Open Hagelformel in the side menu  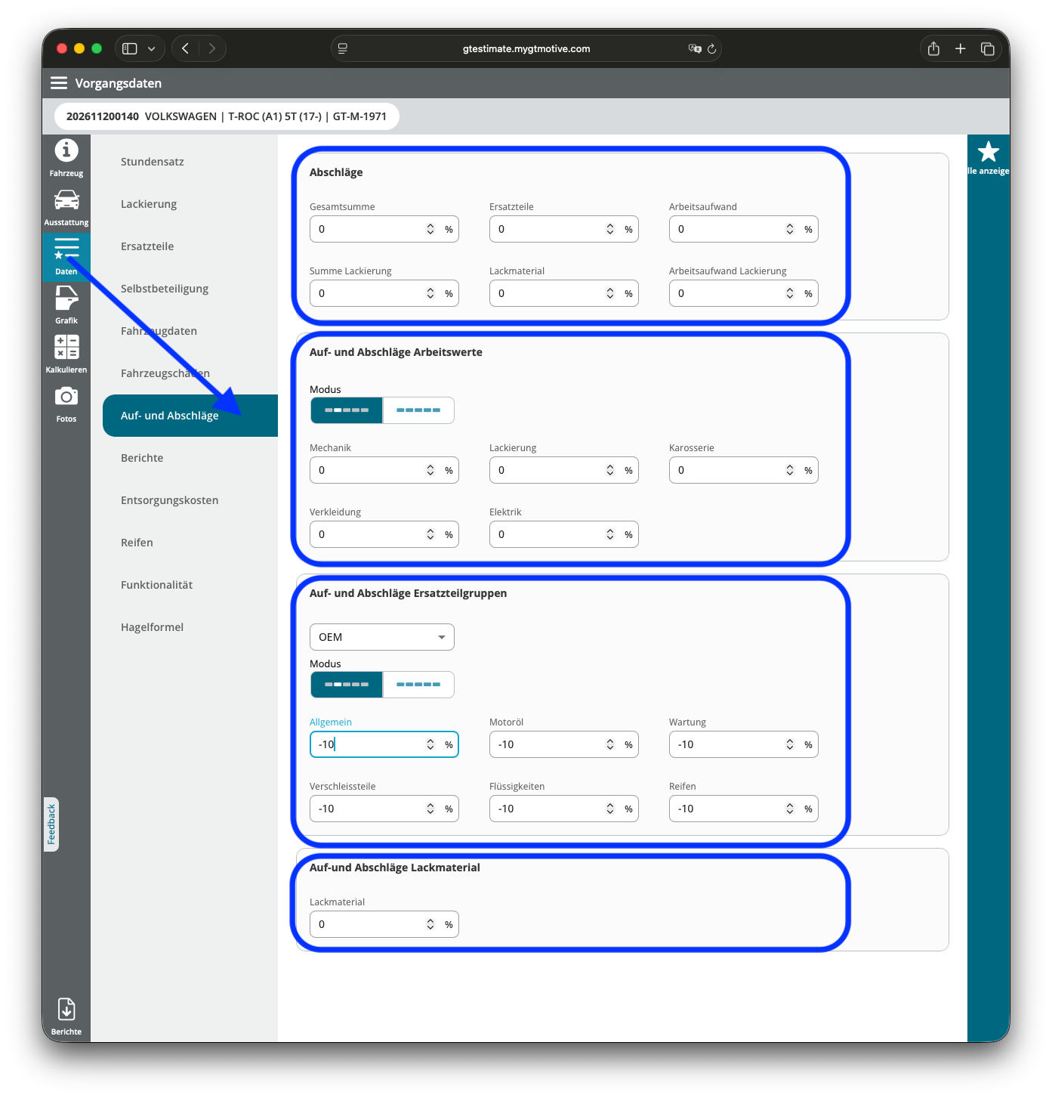190,627
